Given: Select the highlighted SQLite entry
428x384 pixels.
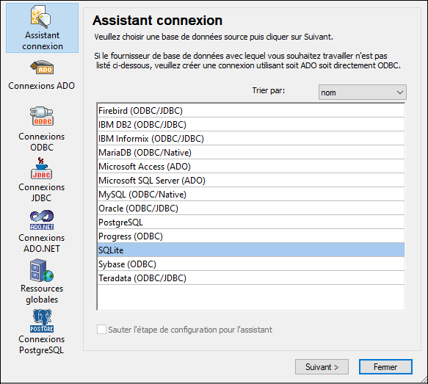Looking at the screenshot, I should point(251,250).
